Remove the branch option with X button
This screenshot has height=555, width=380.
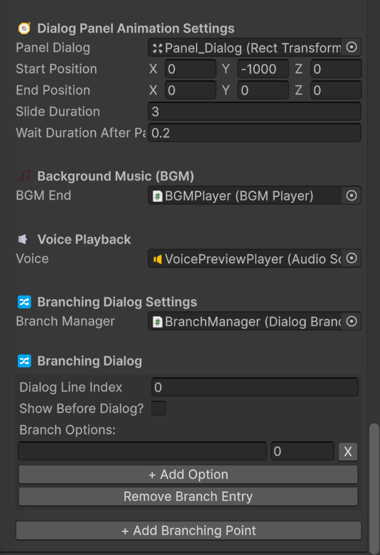coord(348,452)
